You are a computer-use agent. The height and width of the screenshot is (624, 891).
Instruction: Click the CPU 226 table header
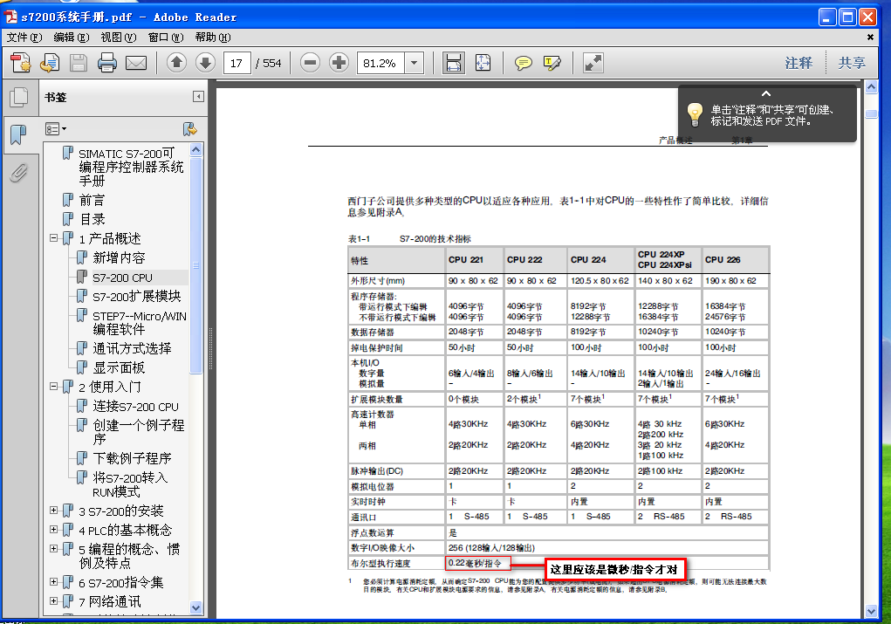tap(723, 260)
